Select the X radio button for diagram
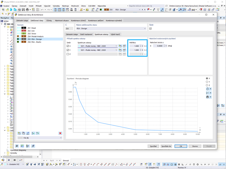The width and height of the screenshot is (226, 169). coord(207,78)
